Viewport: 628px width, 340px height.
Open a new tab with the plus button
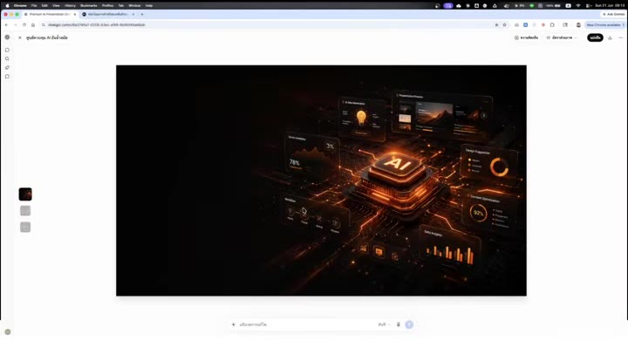click(x=142, y=14)
